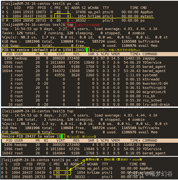Click VIRT value 43556 in systemd row
The width and height of the screenshot is (178, 180).
[60, 75]
